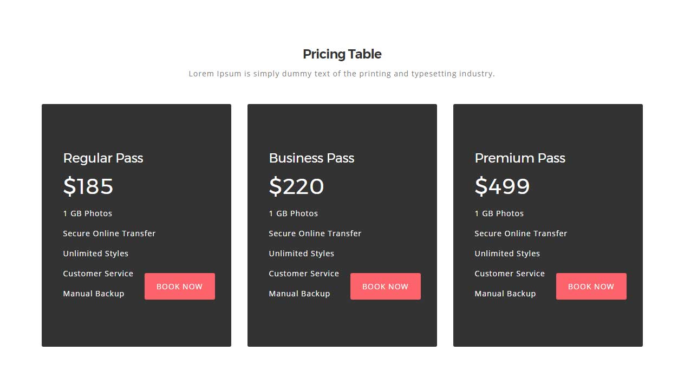Image resolution: width=684 pixels, height=389 pixels.
Task: Click Secure Online Transfer in Regular Pass
Action: click(109, 234)
